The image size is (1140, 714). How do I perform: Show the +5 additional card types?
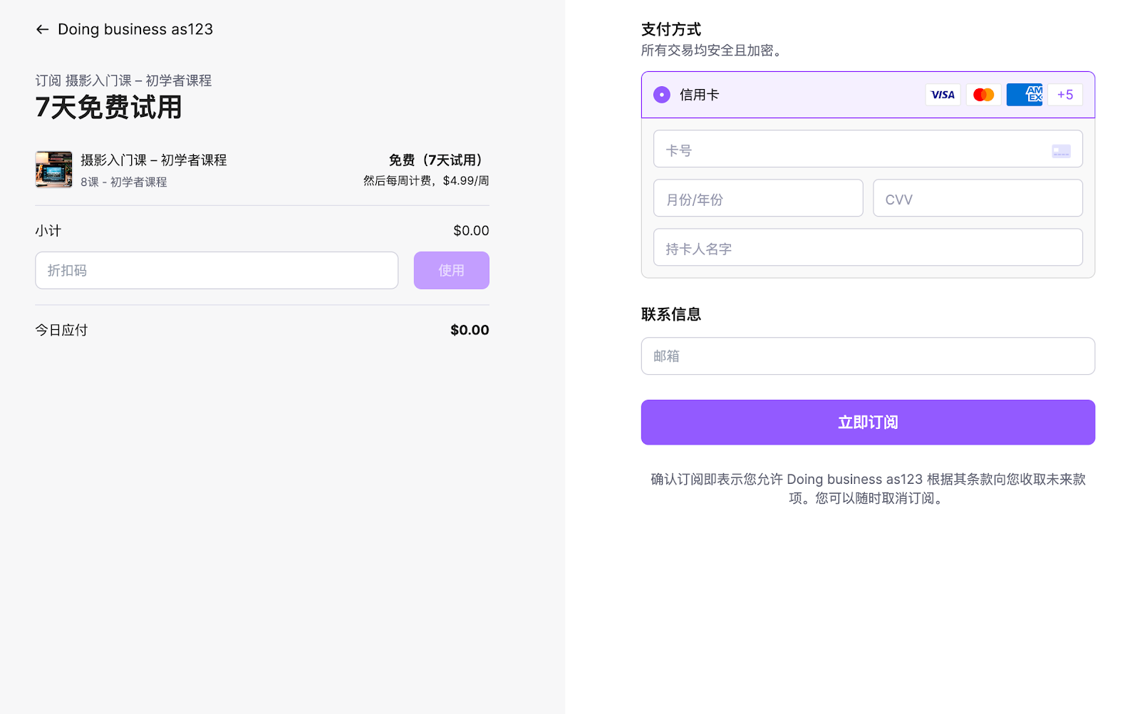(1064, 95)
